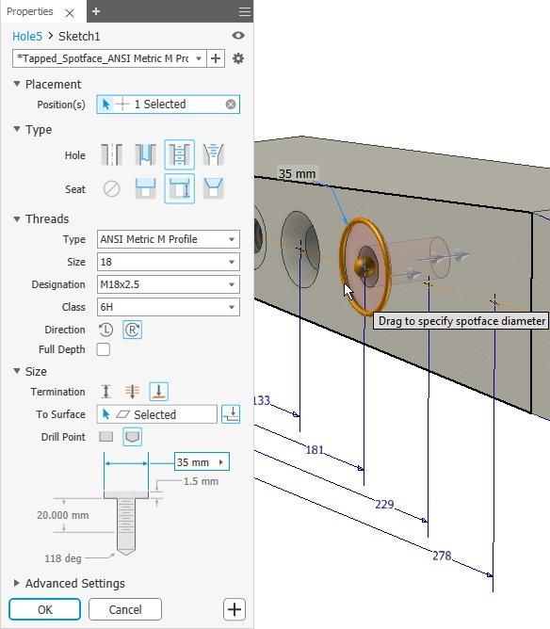Select the clearance hole type icon
Viewport: 550px width, 629px height.
[x=145, y=154]
